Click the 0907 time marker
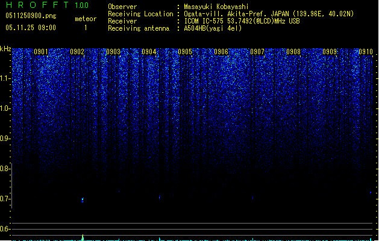Screen dimensions: 379x241 click(x=257, y=51)
